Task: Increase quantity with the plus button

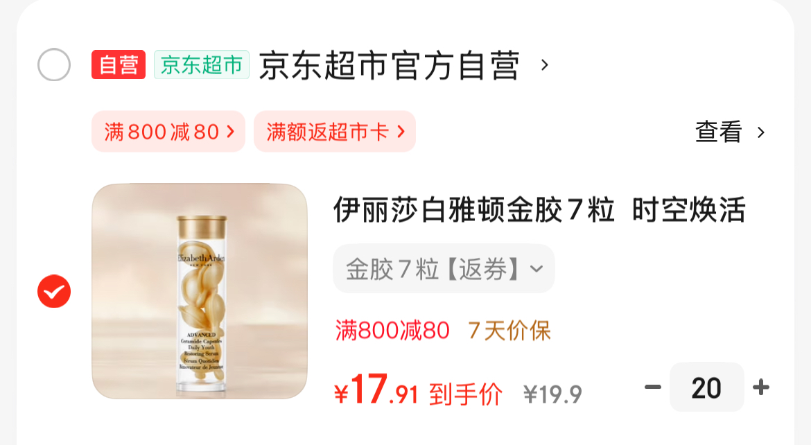Action: point(761,387)
